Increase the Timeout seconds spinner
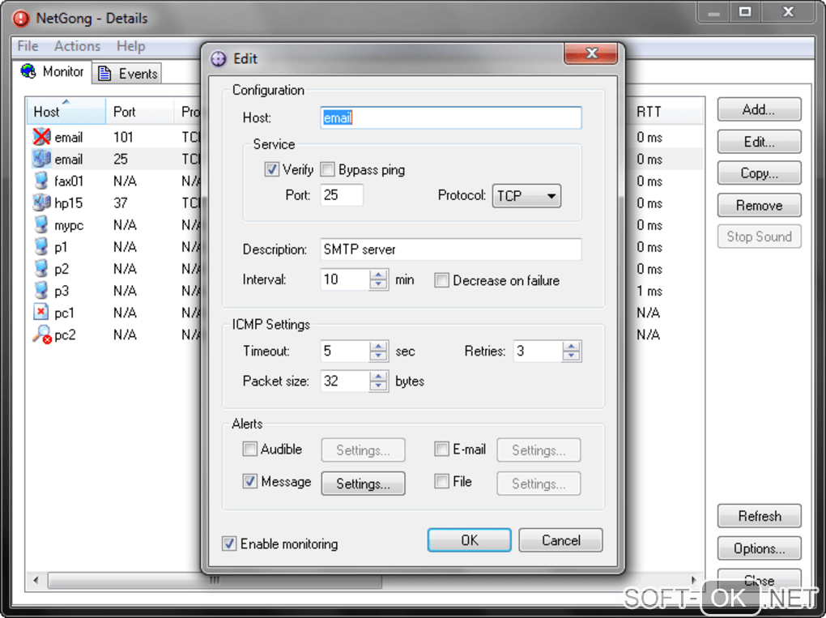This screenshot has height=618, width=826. [x=378, y=346]
